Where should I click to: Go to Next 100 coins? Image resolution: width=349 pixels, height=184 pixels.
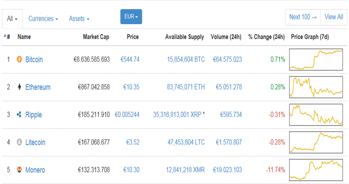(x=303, y=17)
